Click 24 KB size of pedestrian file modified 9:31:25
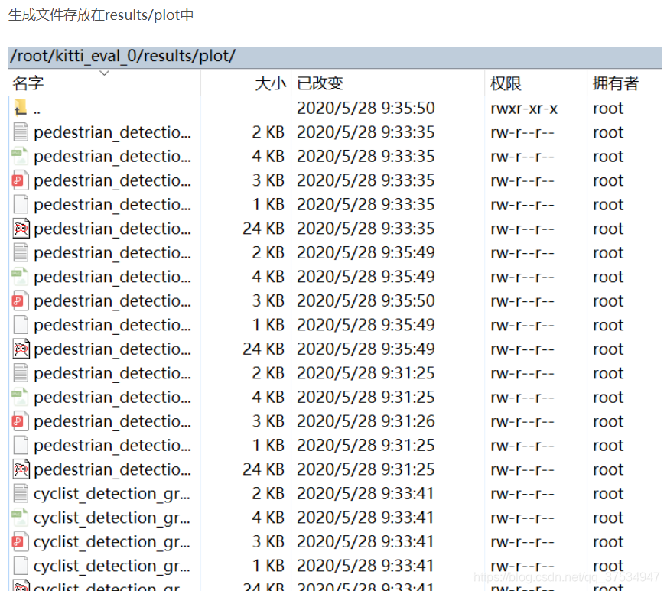This screenshot has width=667, height=591. (263, 469)
